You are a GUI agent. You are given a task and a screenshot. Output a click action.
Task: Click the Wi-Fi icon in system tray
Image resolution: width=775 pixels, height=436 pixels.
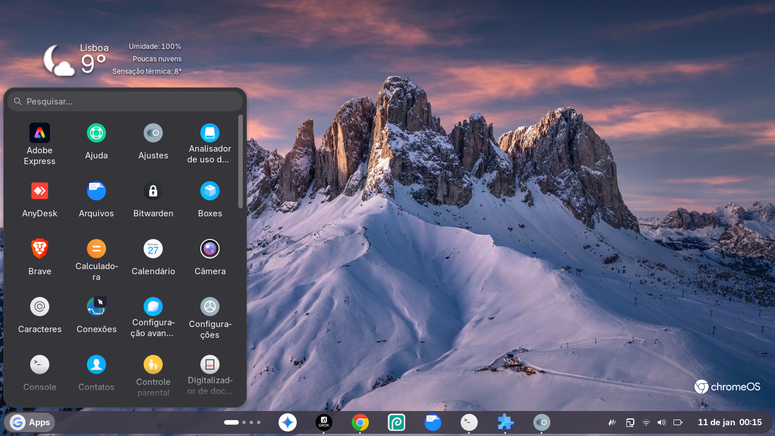click(x=646, y=422)
